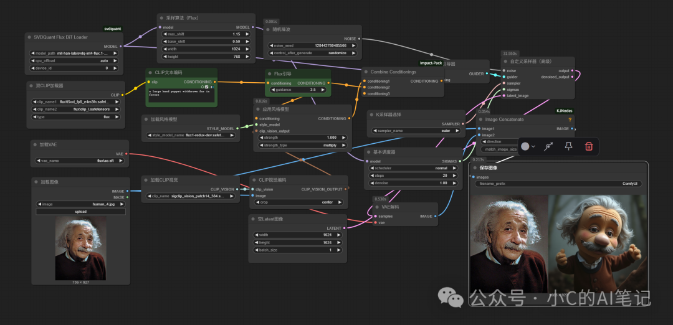Collapse the Flux引导 node via its title dot
This screenshot has height=325, width=673.
[270, 73]
